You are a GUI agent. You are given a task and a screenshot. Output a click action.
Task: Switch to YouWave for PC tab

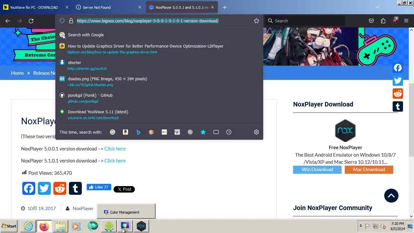pyautogui.click(x=36, y=7)
